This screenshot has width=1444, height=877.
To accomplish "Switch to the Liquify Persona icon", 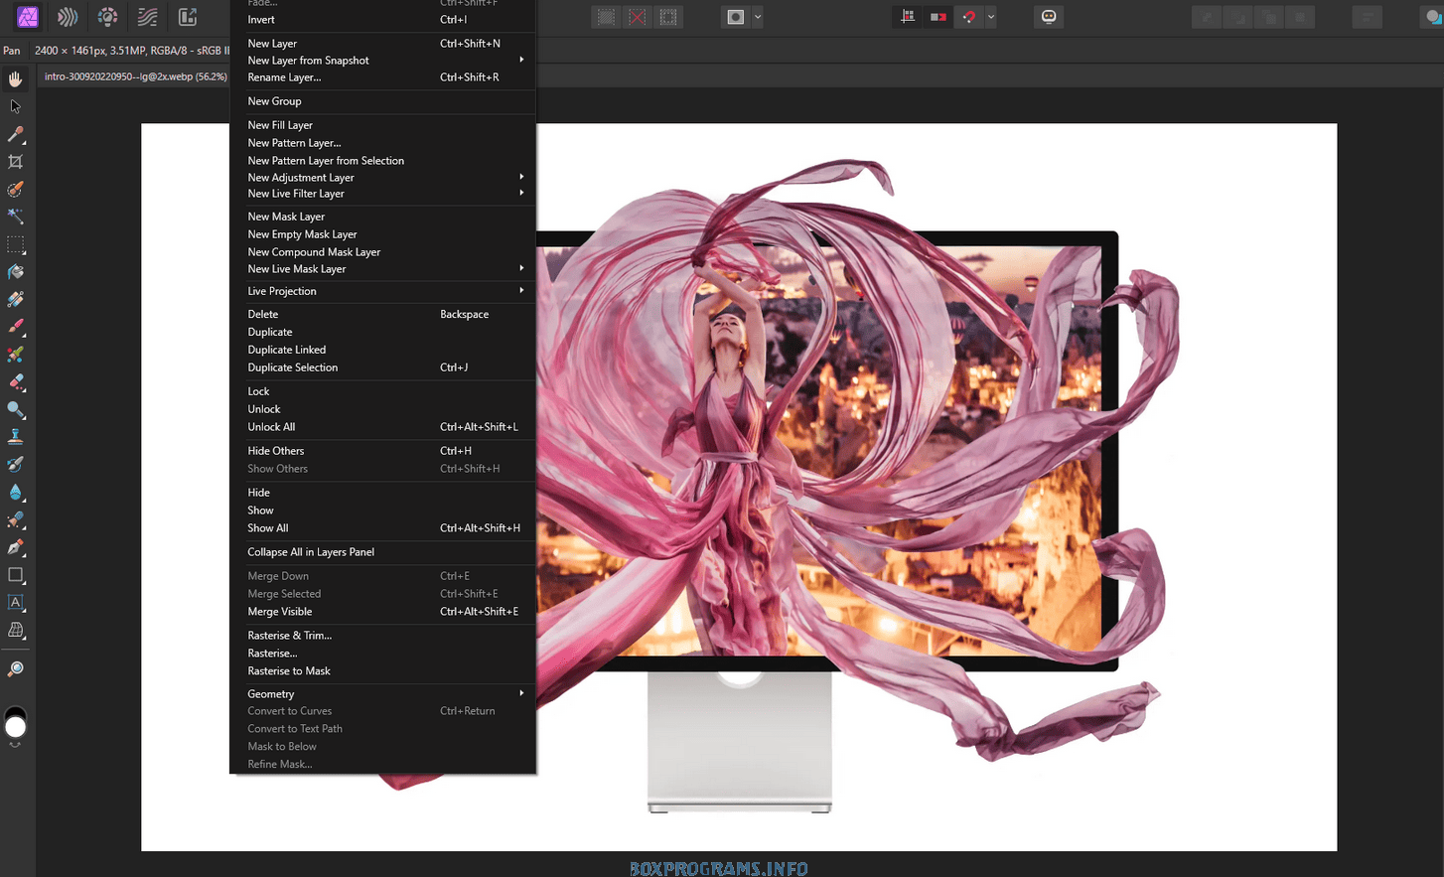I will 68,17.
